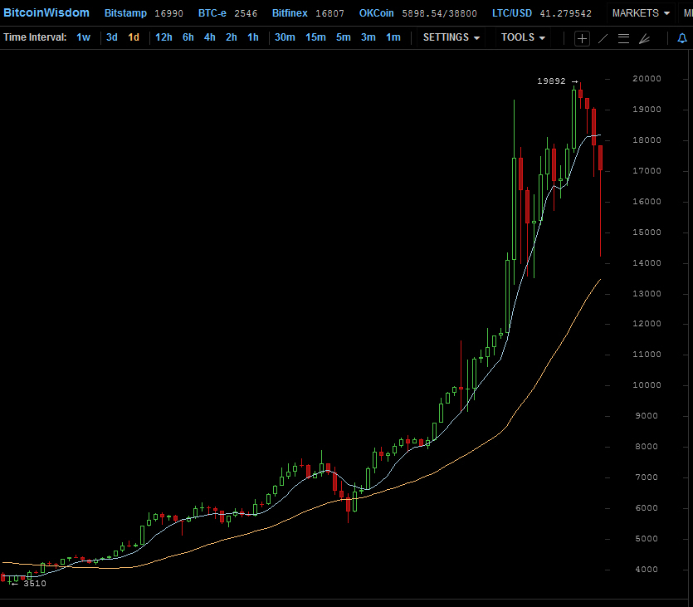Click the 10000 price axis label
Screen dimensions: 693x607
(x=647, y=385)
